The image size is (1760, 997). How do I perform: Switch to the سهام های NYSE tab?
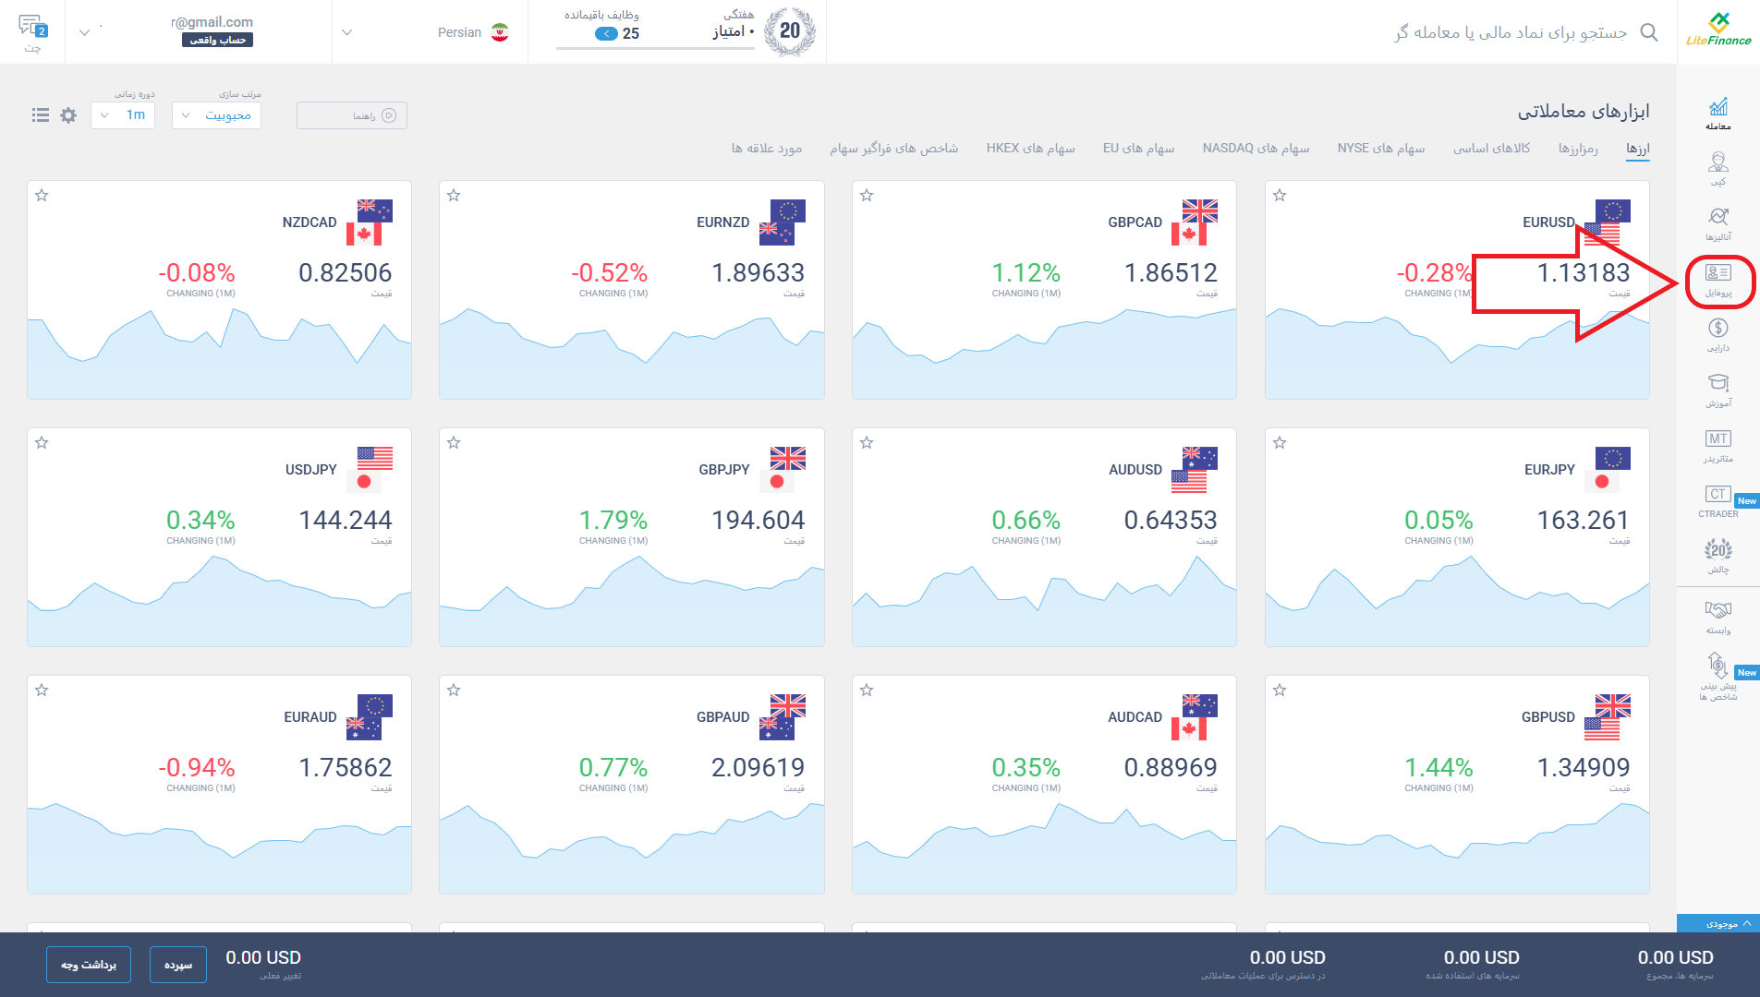coord(1381,149)
